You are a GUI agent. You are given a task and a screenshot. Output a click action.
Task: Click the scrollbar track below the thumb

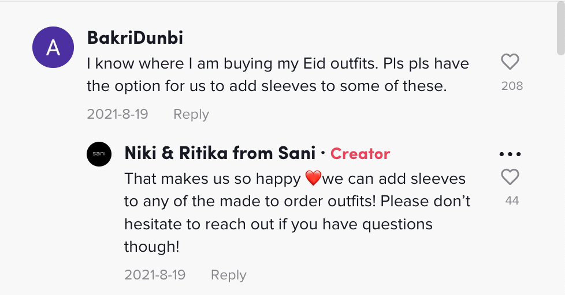[560, 173]
